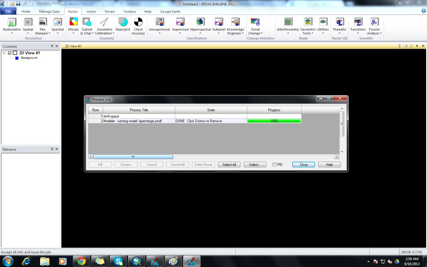The image size is (427, 267).
Task: Expand the Unsupervised dropdown arrow
Action: pyautogui.click(x=159, y=33)
